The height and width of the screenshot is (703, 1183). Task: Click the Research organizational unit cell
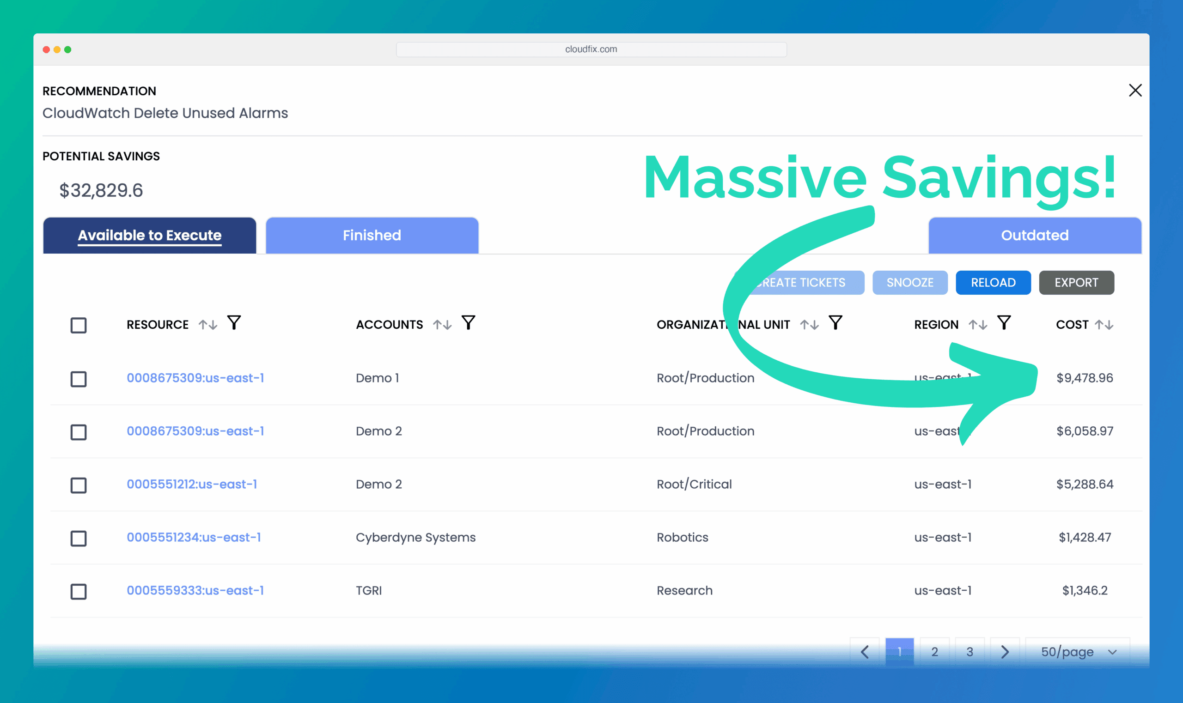684,590
